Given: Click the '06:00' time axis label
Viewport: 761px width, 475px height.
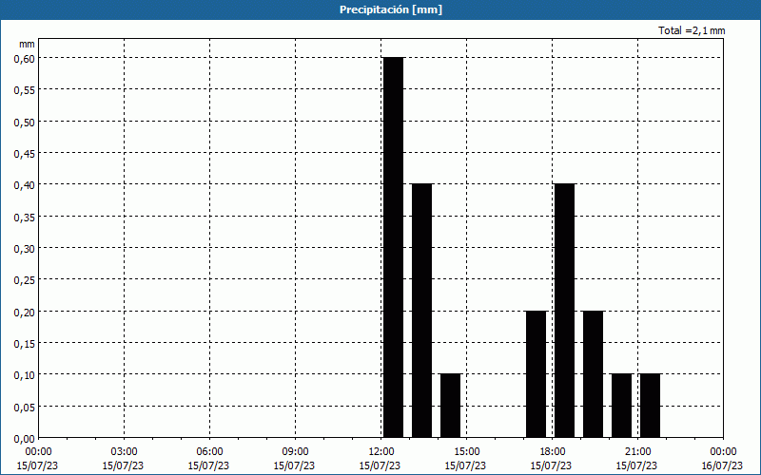Looking at the screenshot, I should click(x=209, y=452).
